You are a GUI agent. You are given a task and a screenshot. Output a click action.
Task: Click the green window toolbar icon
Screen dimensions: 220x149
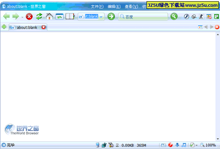tap(216, 17)
